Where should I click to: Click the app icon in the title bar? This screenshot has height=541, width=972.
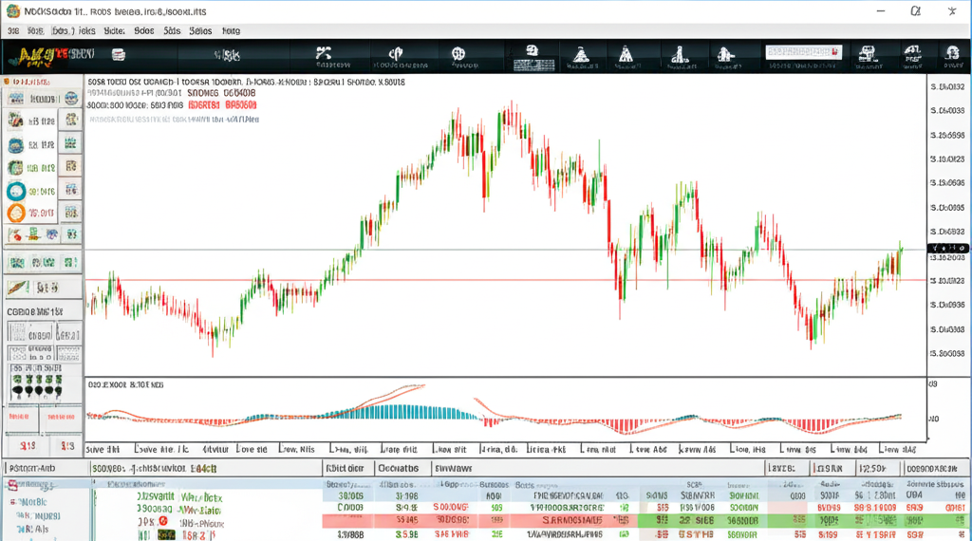point(10,10)
